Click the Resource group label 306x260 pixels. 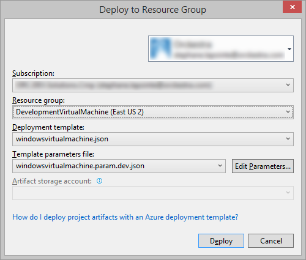39,100
